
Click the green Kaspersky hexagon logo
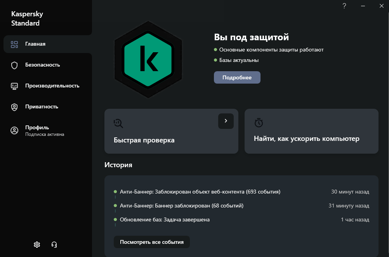(148, 60)
